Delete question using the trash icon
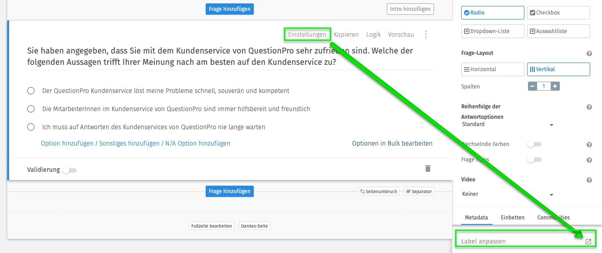This screenshot has width=602, height=253. click(427, 169)
